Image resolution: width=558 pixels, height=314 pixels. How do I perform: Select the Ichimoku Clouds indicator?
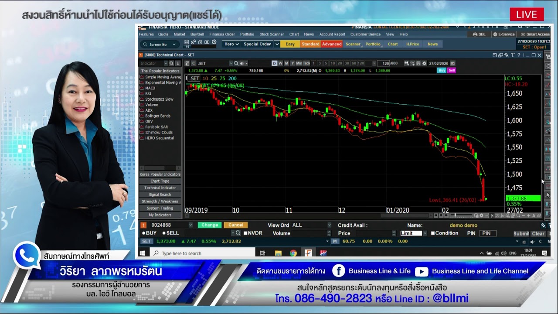[159, 133]
